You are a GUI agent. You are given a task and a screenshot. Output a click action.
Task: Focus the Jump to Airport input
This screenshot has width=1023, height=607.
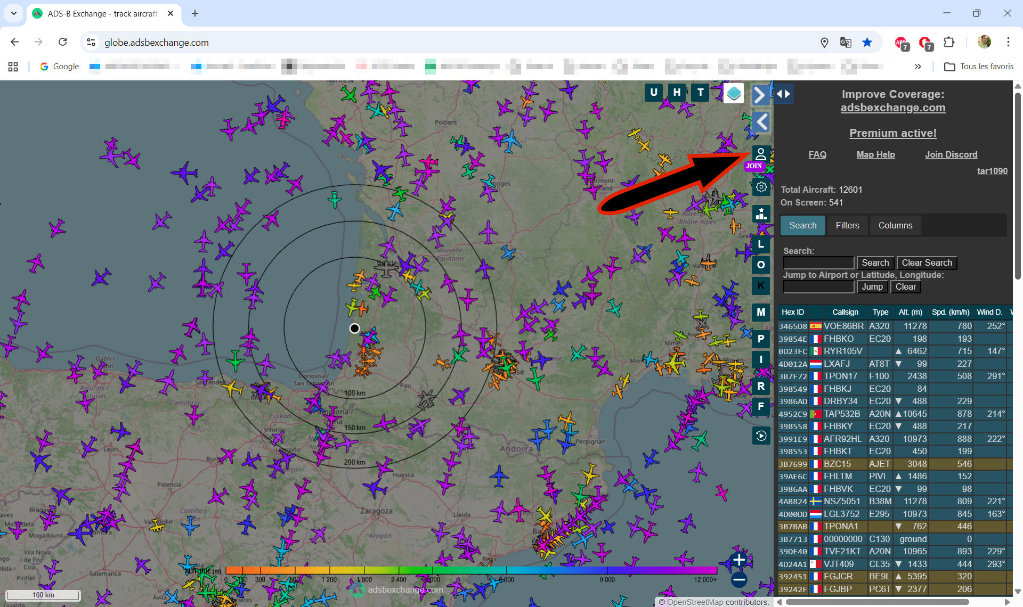[818, 287]
